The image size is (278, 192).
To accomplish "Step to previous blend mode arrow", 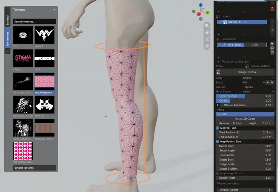I will pos(268,83).
